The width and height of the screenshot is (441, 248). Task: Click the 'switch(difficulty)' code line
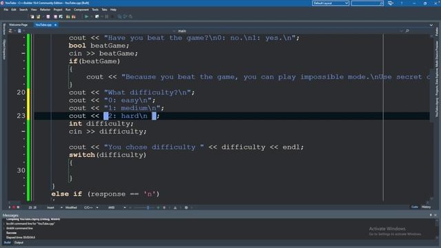(107, 155)
